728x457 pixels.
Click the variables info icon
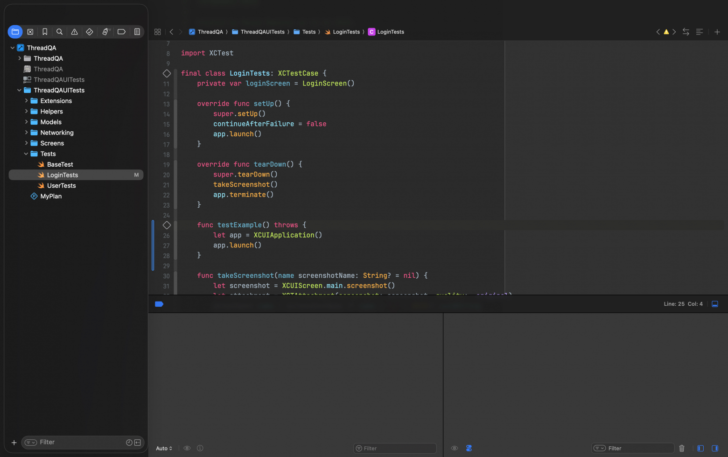(x=200, y=448)
